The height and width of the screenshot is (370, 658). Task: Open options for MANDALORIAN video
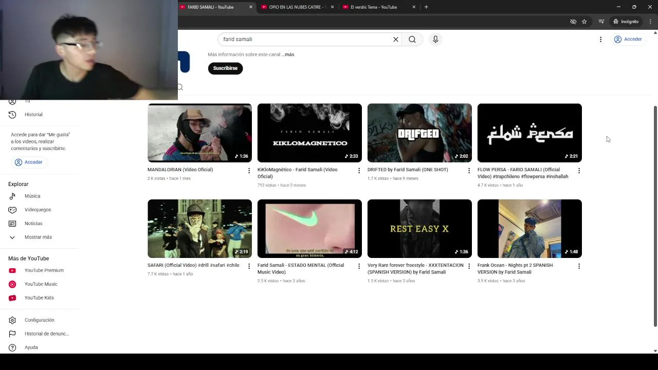click(249, 171)
